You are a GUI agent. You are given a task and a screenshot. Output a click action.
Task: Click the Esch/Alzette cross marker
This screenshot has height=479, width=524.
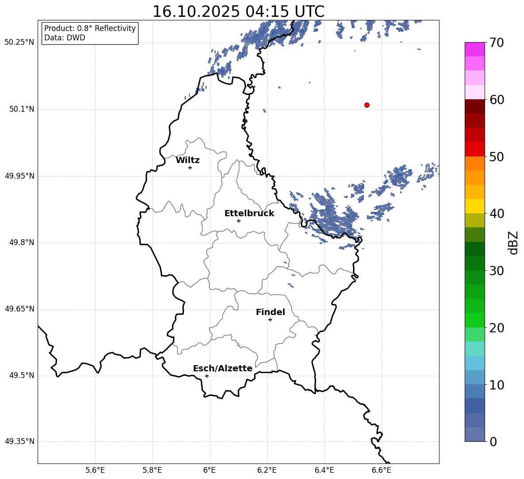[x=207, y=376]
